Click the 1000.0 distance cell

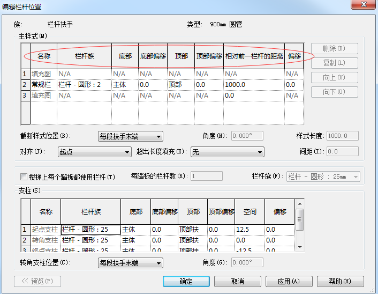pyautogui.click(x=254, y=85)
